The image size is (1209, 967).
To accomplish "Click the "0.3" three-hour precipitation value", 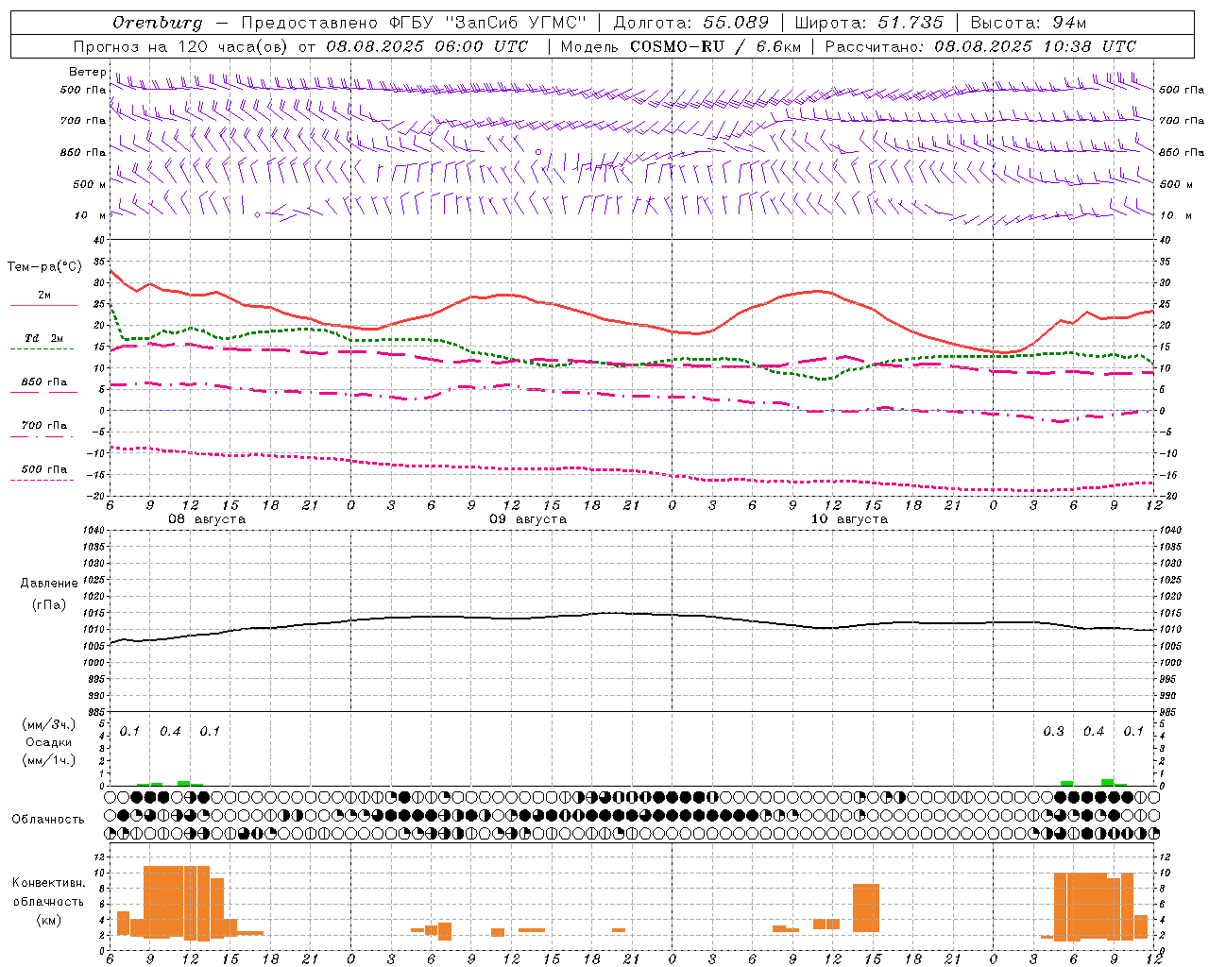I will point(1053,731).
